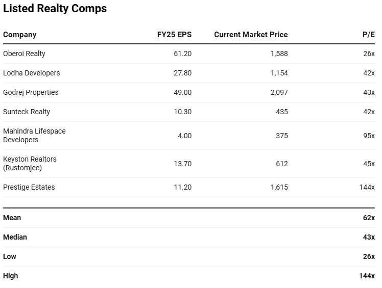The height and width of the screenshot is (288, 382).
Task: Click the Listed Realty Comps title
Action: coord(55,9)
